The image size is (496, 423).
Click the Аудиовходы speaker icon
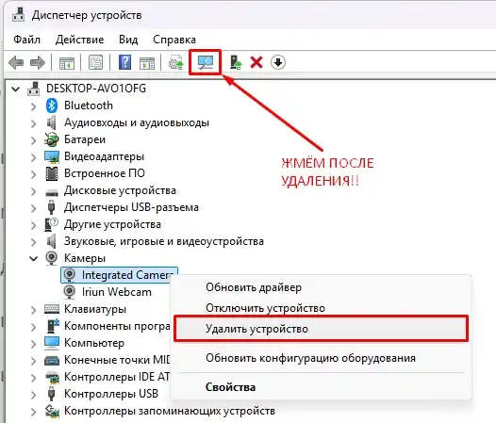pos(51,122)
